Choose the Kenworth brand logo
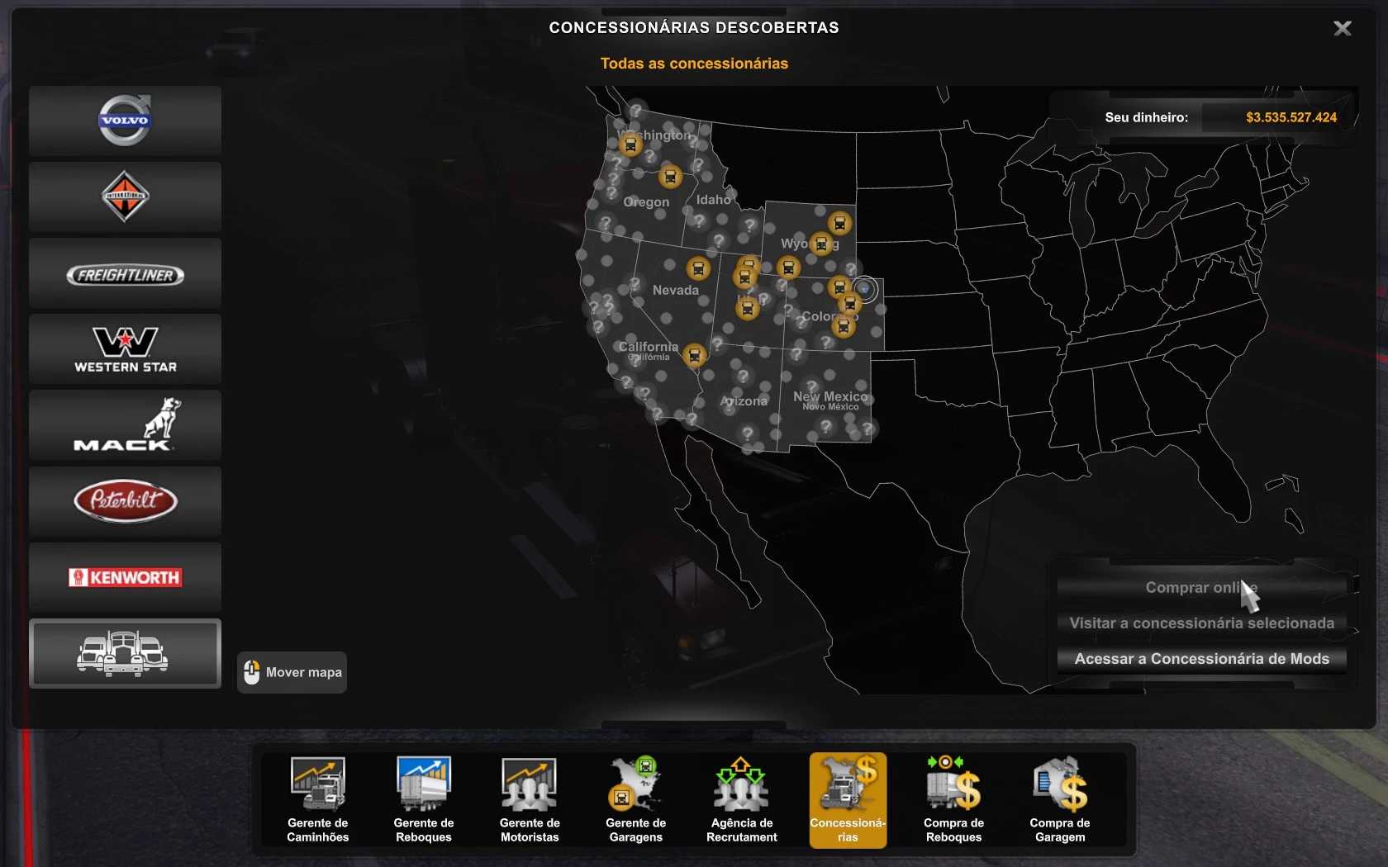This screenshot has width=1388, height=867. (125, 577)
